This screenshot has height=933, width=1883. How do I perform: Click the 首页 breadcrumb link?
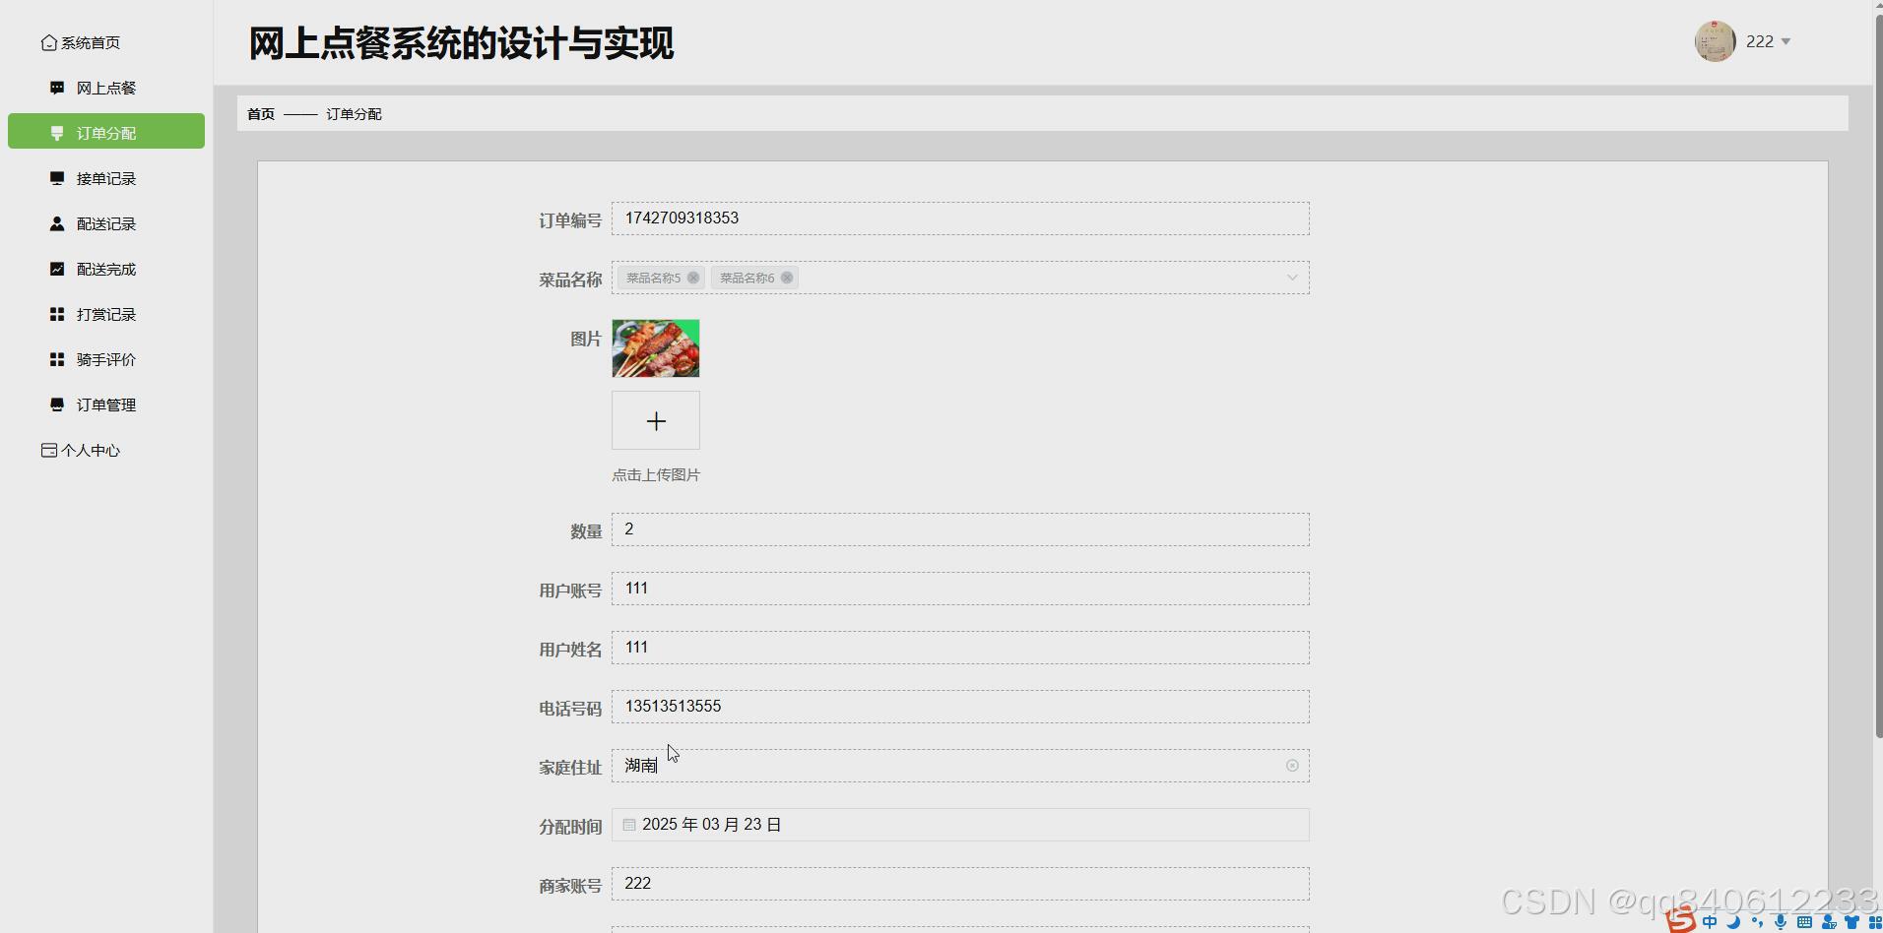coord(259,113)
